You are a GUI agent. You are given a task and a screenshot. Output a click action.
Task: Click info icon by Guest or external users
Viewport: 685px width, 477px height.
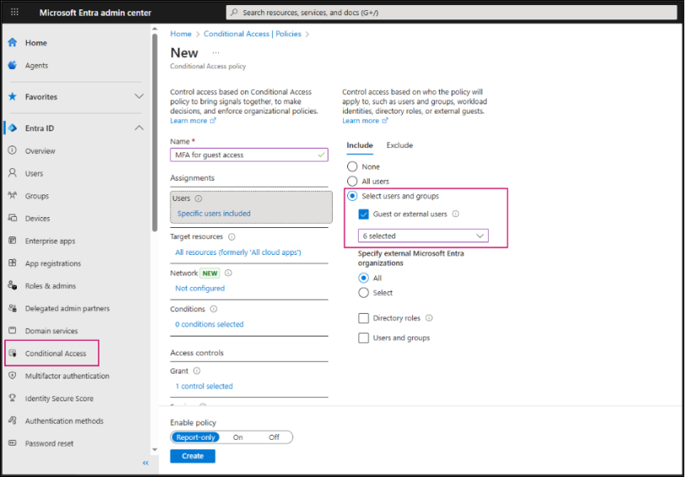[455, 214]
